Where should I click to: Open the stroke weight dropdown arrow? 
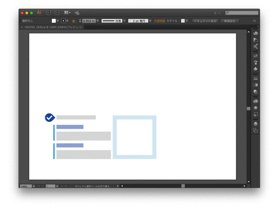[x=98, y=21]
